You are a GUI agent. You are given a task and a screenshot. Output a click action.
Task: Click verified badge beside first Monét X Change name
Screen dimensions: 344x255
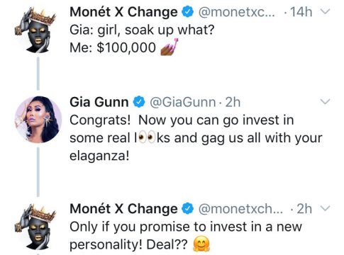click(188, 12)
